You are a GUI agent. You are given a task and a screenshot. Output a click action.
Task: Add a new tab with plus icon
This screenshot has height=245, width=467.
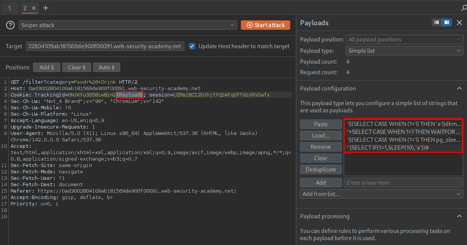coord(46,8)
